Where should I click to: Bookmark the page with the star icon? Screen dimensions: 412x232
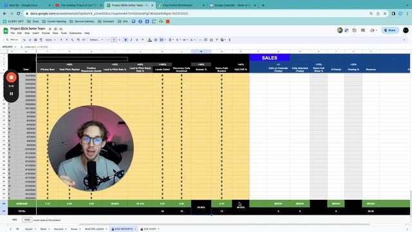click(x=385, y=14)
